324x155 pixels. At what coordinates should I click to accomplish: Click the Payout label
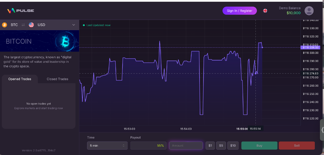pyautogui.click(x=136, y=137)
